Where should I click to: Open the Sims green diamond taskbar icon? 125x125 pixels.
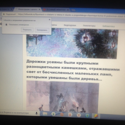53,114
